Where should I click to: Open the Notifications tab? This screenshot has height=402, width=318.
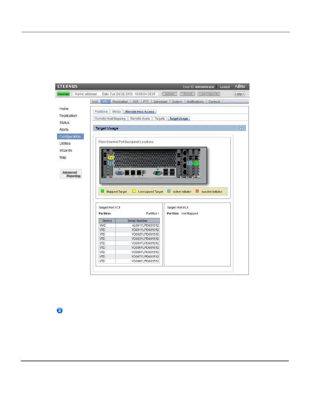click(195, 102)
